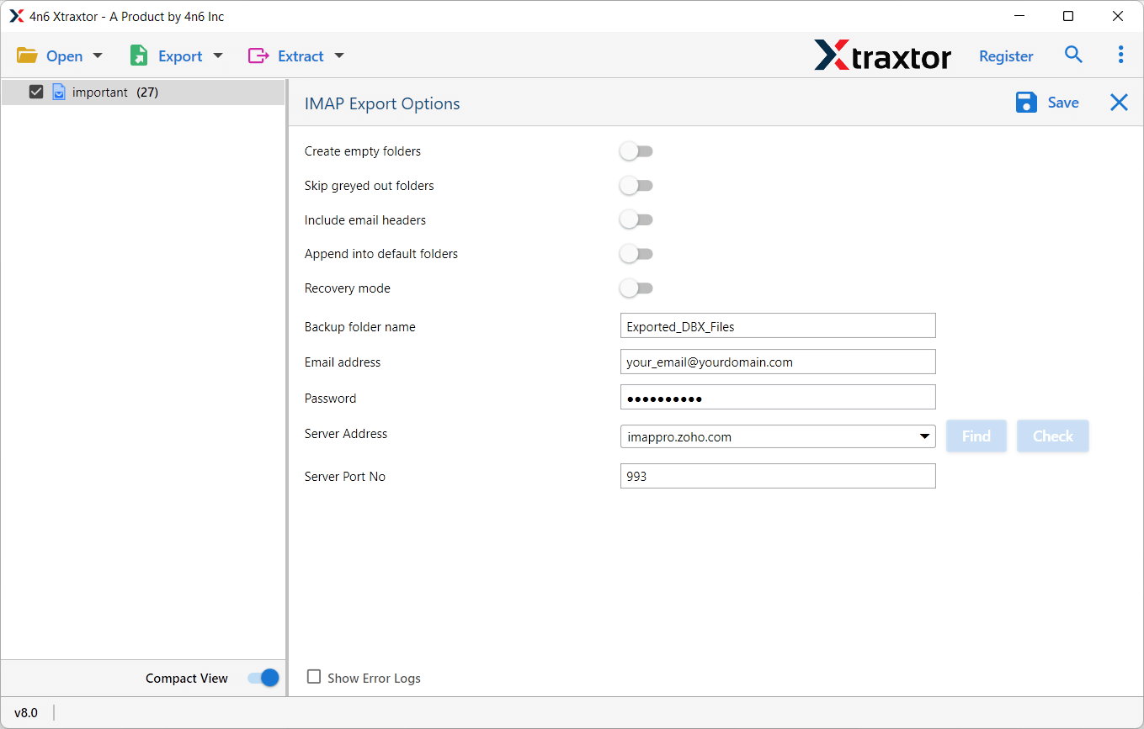Click the search magnifier icon

1073,55
